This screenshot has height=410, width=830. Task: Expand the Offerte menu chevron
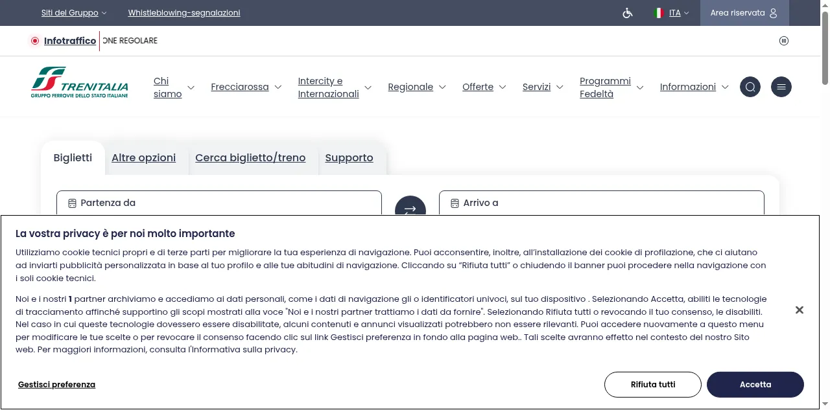[503, 87]
